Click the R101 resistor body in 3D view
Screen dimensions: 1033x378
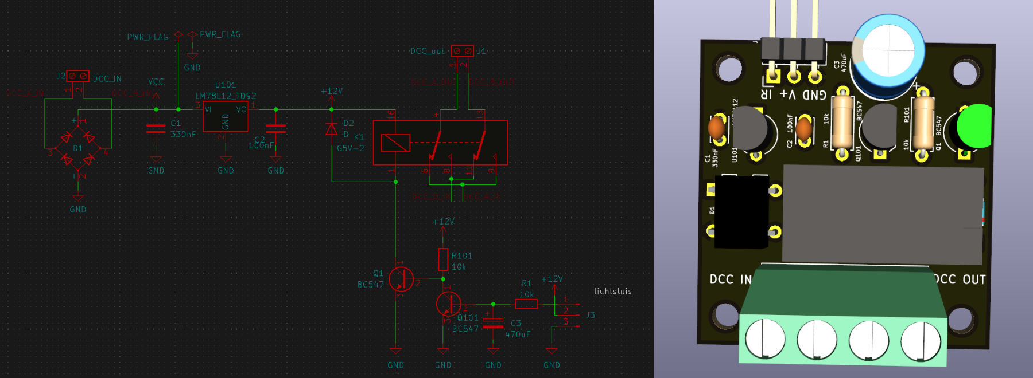coord(923,123)
